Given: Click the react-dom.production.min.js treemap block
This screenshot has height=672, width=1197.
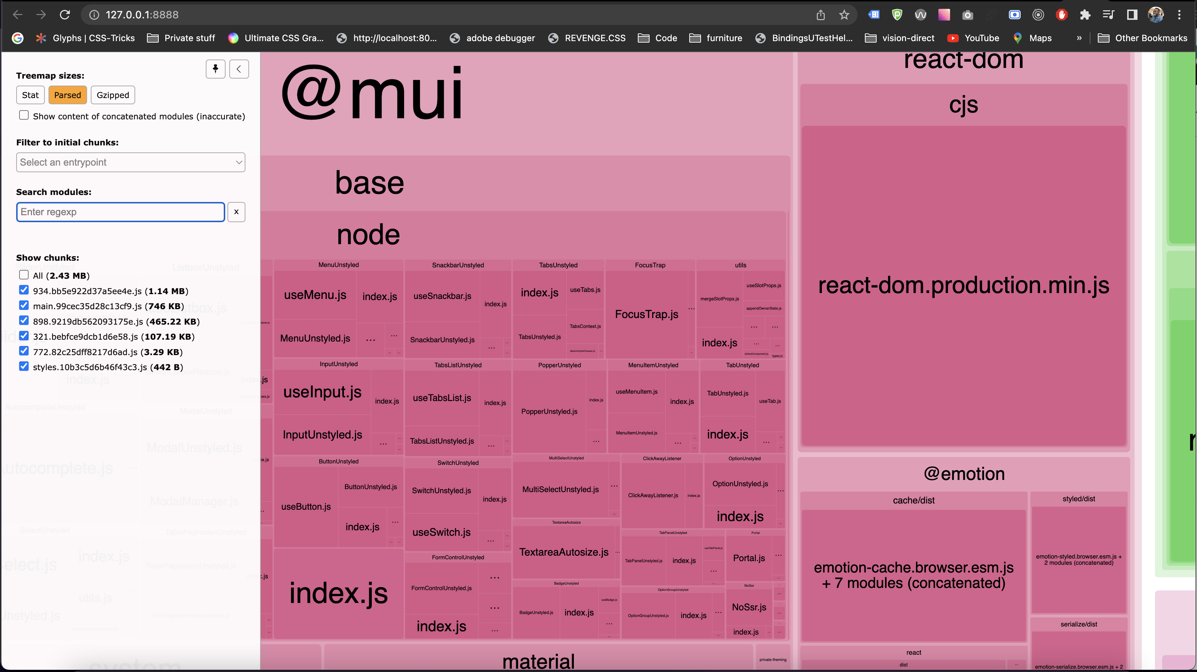Looking at the screenshot, I should (x=963, y=285).
